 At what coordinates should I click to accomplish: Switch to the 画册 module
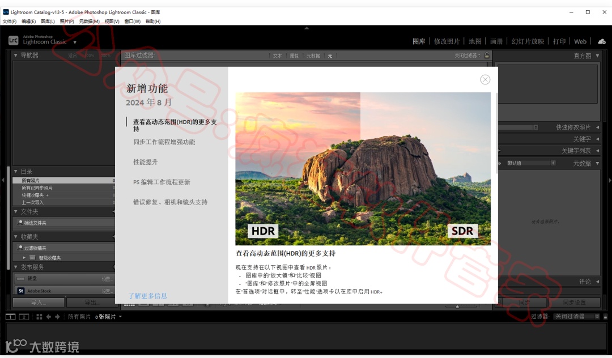(496, 41)
